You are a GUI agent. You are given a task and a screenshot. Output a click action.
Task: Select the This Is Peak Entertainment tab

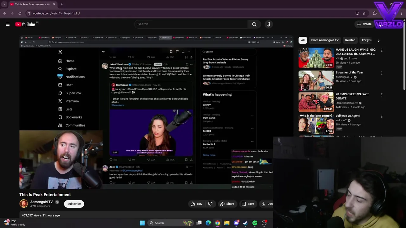33,4
